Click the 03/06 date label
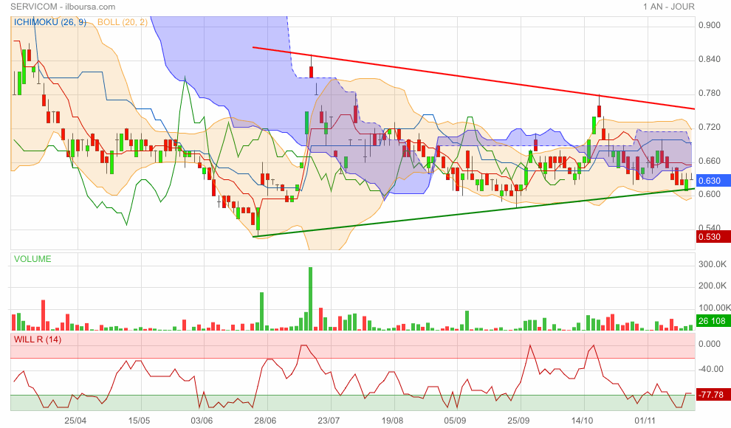731x428 pixels. pos(202,421)
